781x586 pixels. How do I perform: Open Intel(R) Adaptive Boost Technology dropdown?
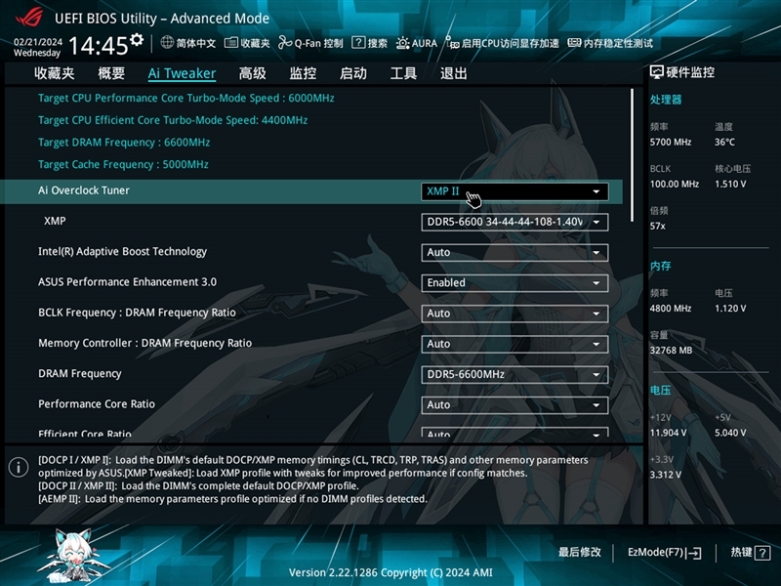point(515,252)
